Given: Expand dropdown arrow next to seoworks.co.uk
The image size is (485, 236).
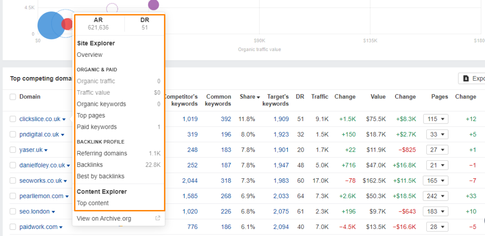Looking at the screenshot, I should click(x=65, y=181).
